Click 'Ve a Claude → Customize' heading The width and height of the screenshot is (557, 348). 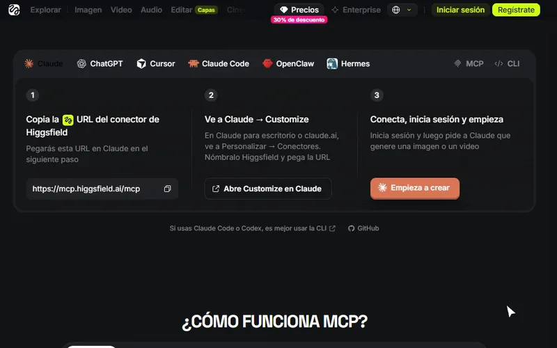click(256, 119)
